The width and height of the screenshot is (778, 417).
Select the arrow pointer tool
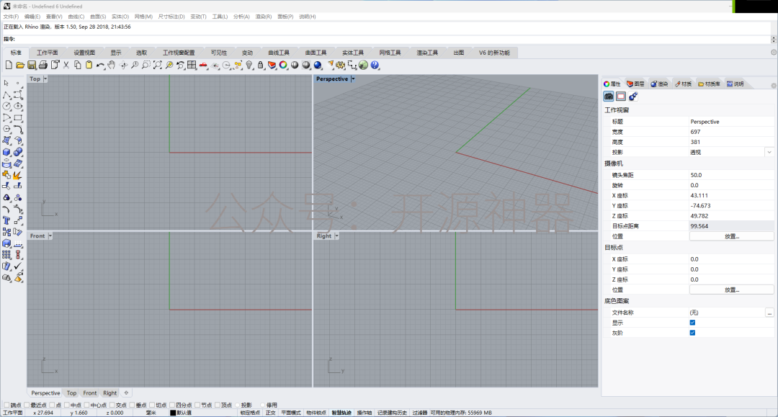coord(6,84)
